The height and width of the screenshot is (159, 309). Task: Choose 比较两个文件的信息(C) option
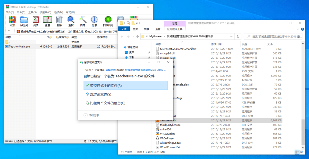pos(126,103)
